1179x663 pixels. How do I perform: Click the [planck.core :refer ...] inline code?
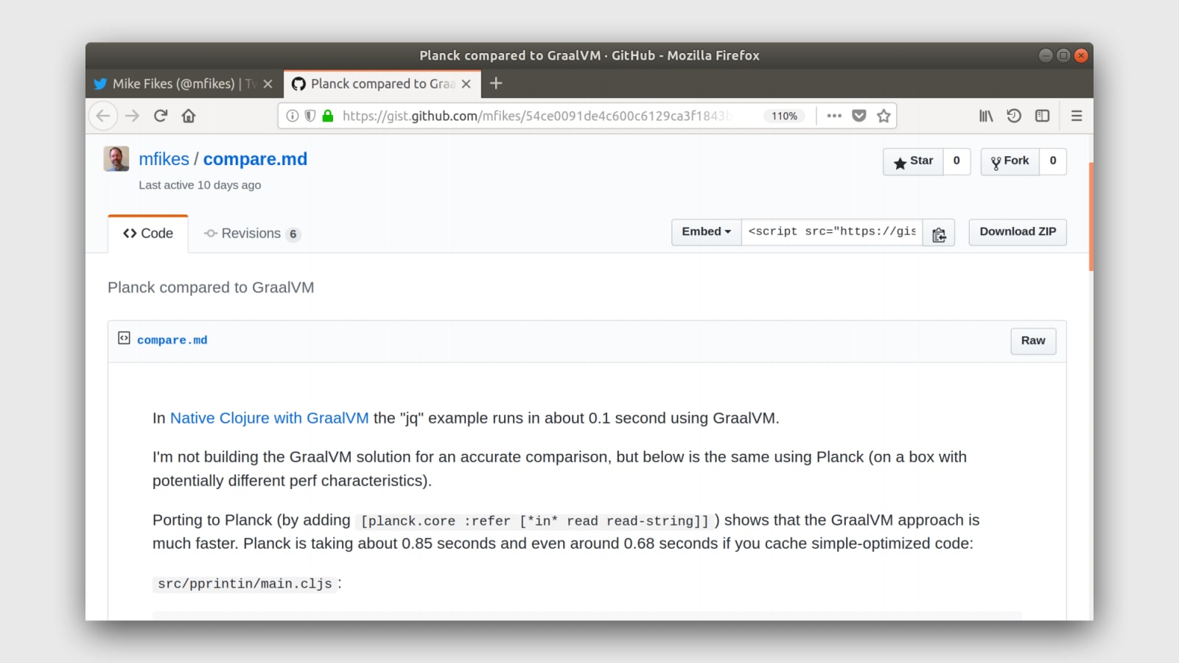534,521
